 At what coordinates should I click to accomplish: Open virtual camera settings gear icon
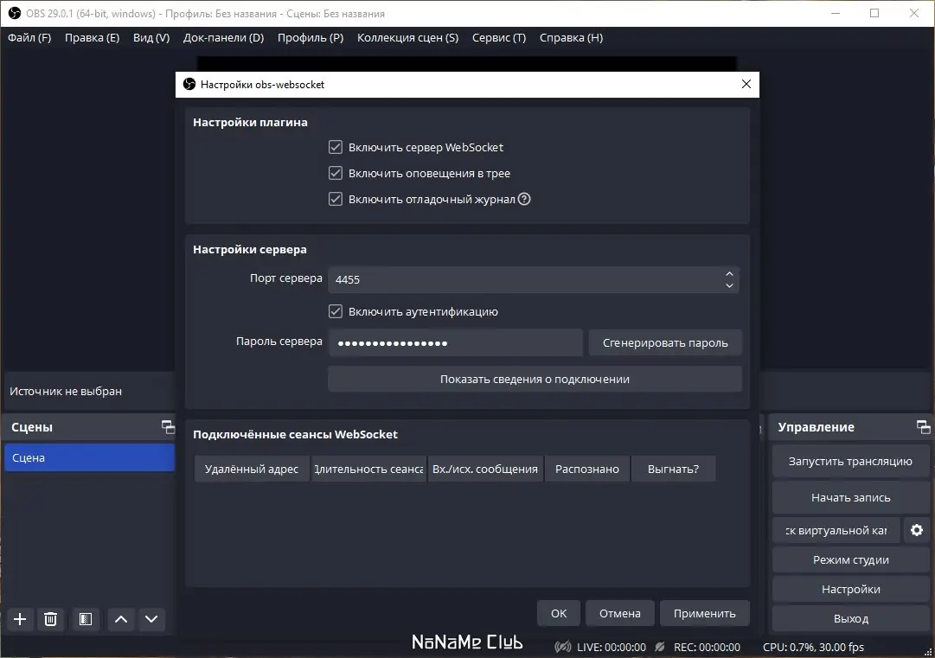(916, 530)
